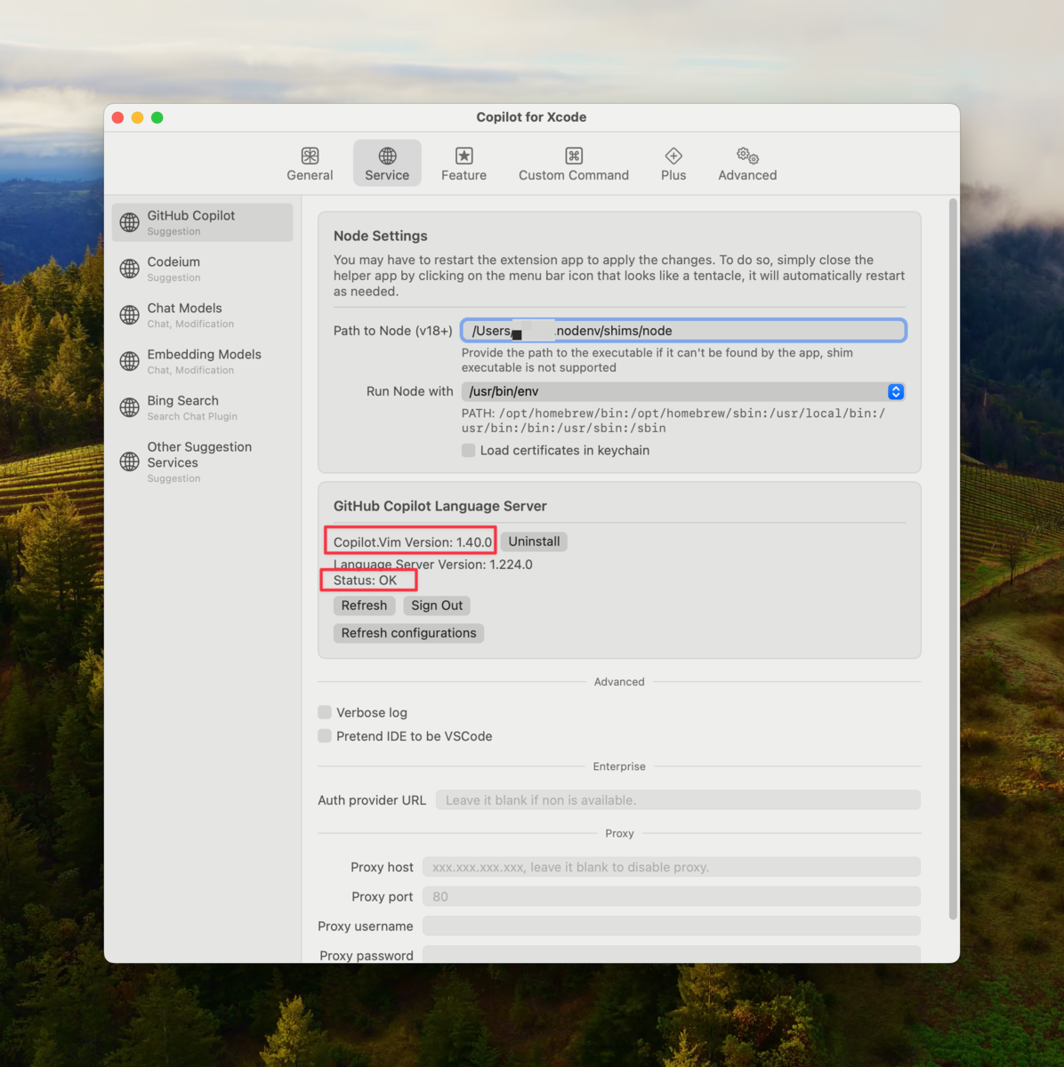Select GitHub Copilot sidebar entry
Image resolution: width=1064 pixels, height=1067 pixels.
click(x=202, y=222)
